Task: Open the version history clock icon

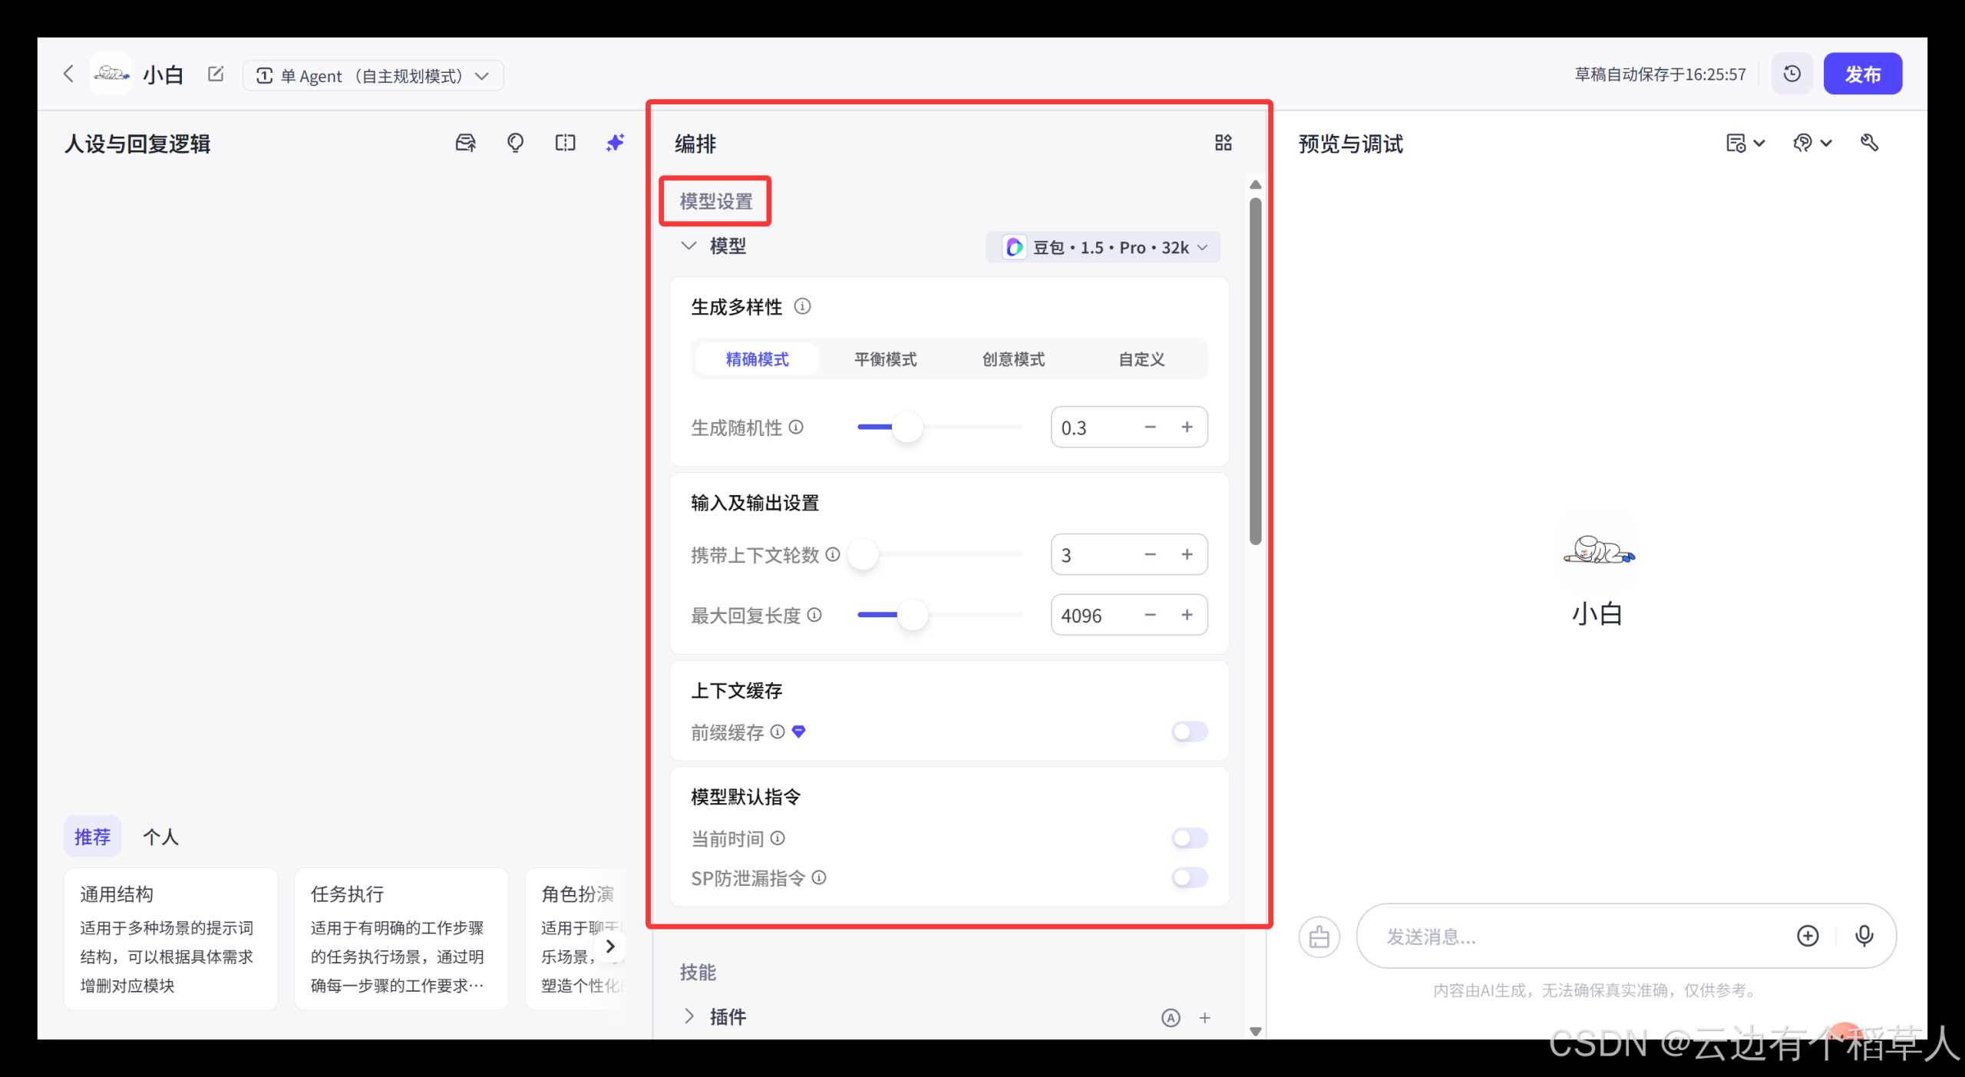Action: (x=1791, y=73)
